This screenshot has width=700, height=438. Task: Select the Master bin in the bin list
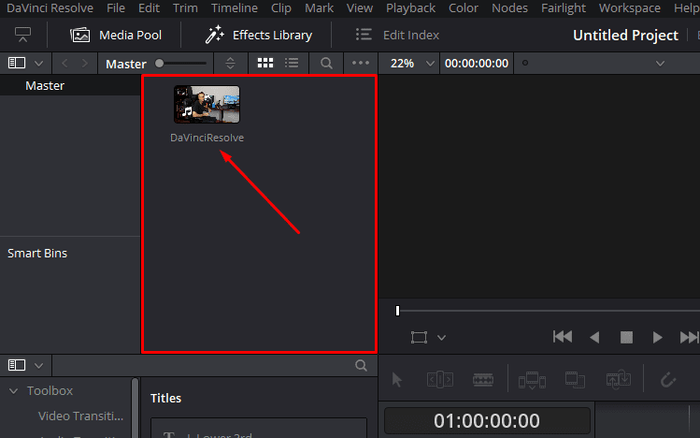pos(70,85)
